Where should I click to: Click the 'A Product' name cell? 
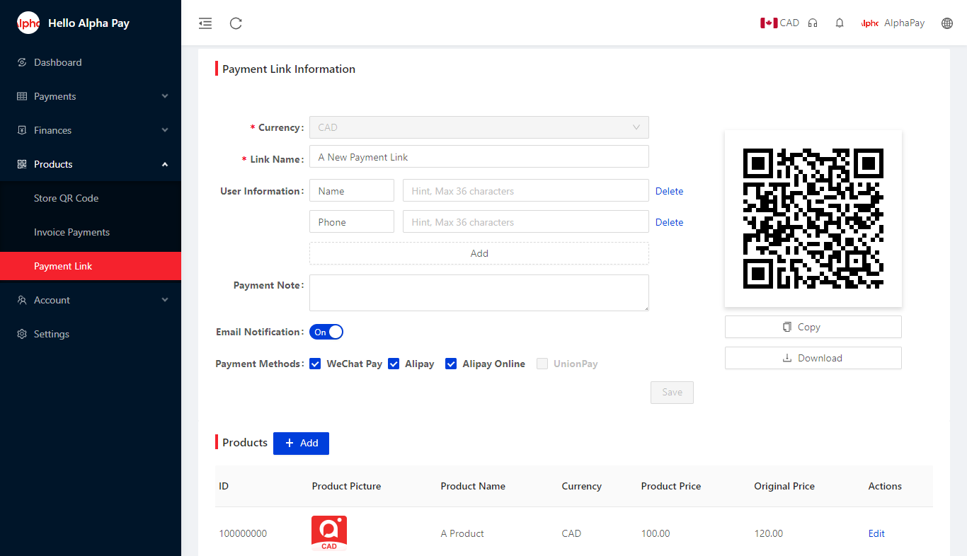[462, 533]
